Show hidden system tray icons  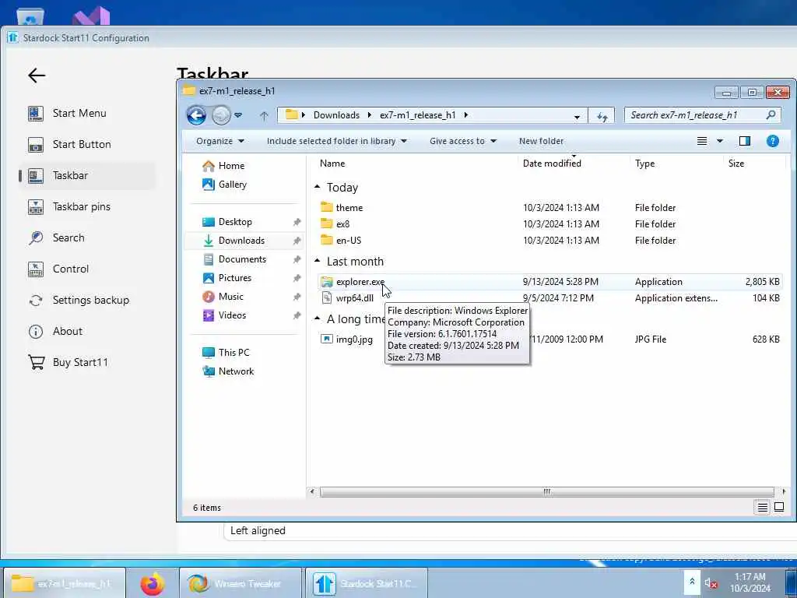[692, 581]
